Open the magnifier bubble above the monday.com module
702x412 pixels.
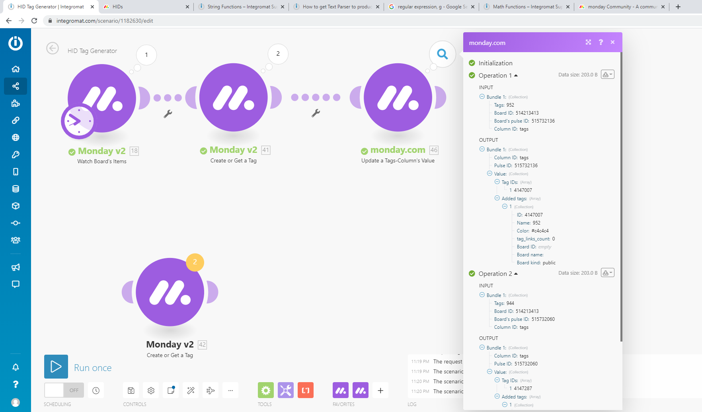[442, 54]
